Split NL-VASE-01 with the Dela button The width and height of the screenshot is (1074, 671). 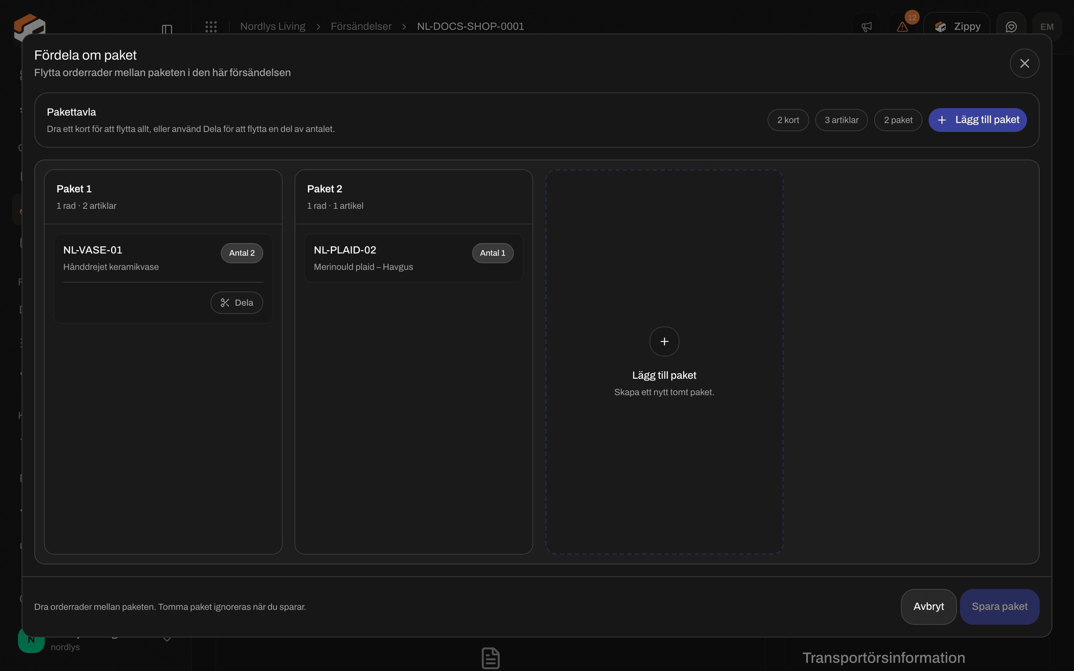pyautogui.click(x=236, y=303)
